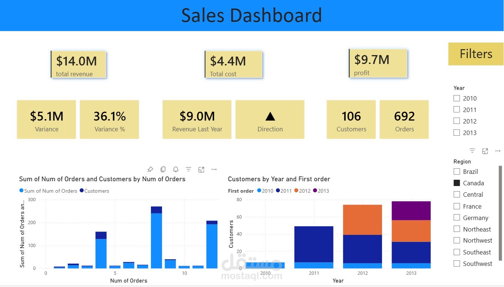
Task: Click the Sales Dashboard title
Action: [251, 16]
